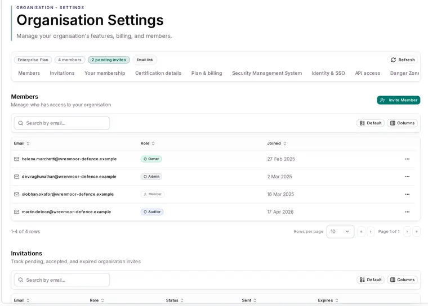
Task: Open Default view in Members toolbar
Action: [x=371, y=123]
